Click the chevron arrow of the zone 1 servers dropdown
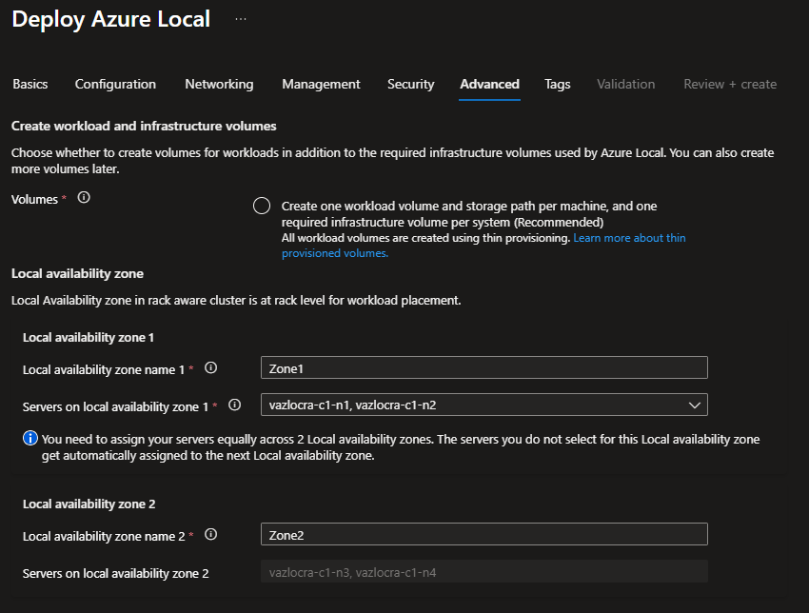 (693, 405)
